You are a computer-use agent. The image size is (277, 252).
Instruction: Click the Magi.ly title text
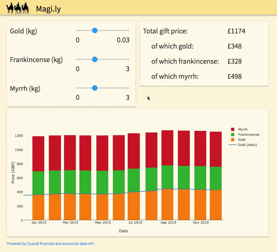(48, 9)
